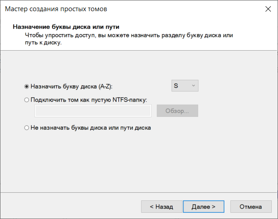The width and height of the screenshot is (278, 219).
Task: Go back with the "< Назад" button
Action: (162, 207)
